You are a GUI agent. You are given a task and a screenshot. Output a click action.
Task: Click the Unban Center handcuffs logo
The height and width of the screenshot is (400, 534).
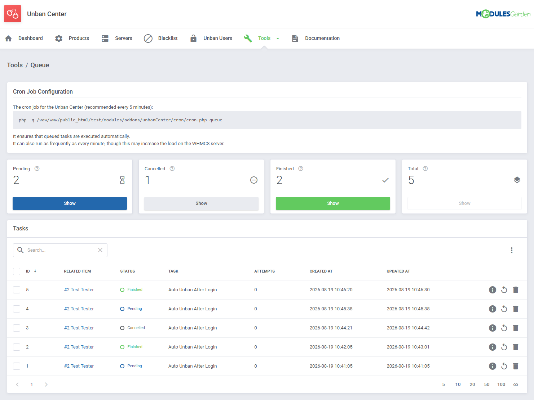coord(13,14)
